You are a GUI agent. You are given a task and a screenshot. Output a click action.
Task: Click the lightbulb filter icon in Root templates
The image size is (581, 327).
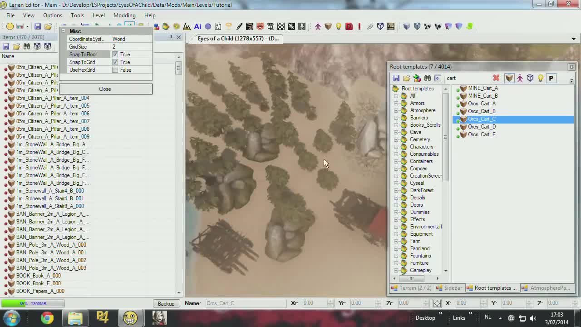540,78
